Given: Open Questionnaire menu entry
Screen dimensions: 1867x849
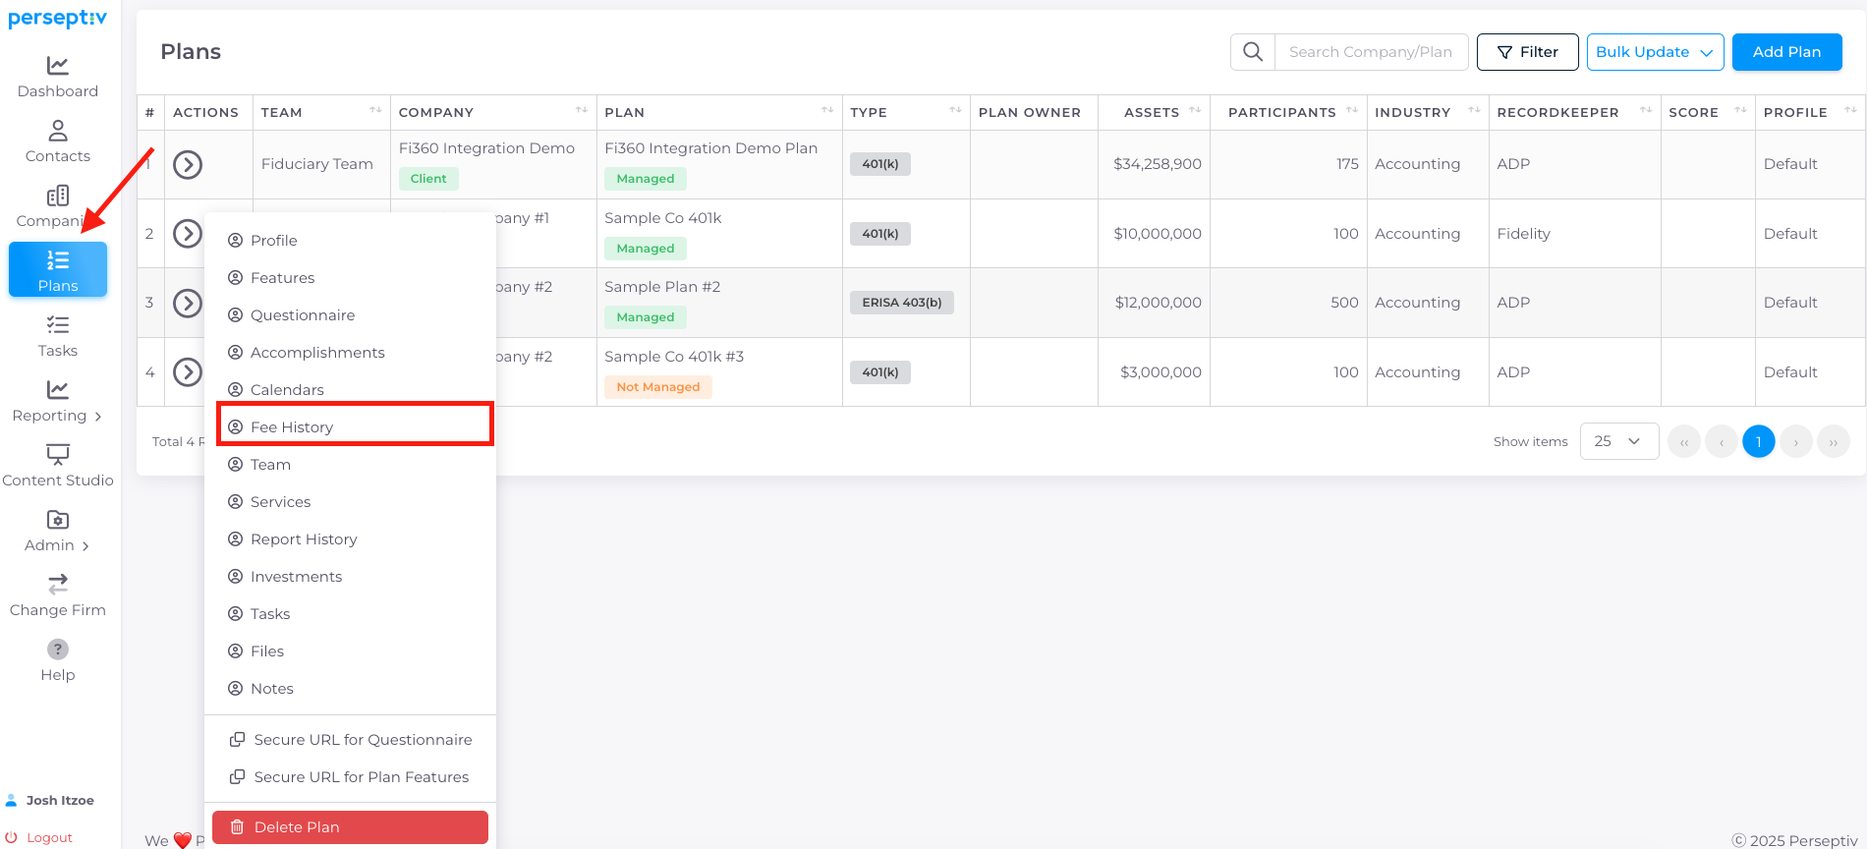Looking at the screenshot, I should (350, 315).
